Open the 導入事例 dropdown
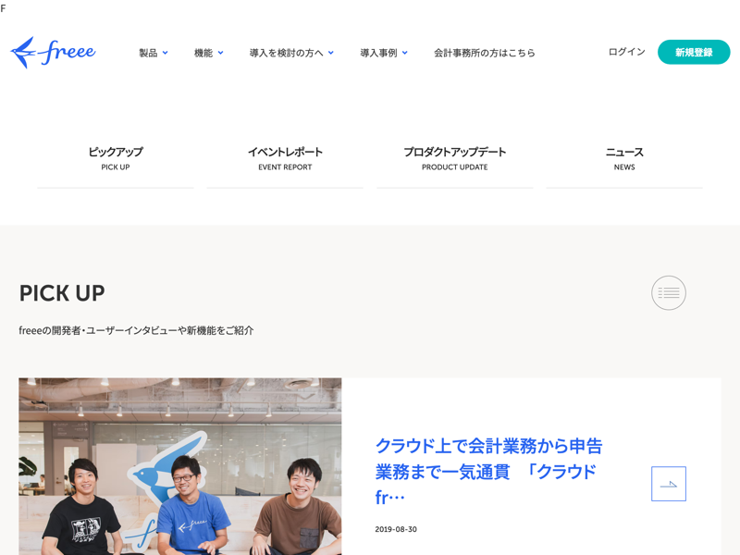Viewport: 740px width, 555px height. [x=384, y=53]
